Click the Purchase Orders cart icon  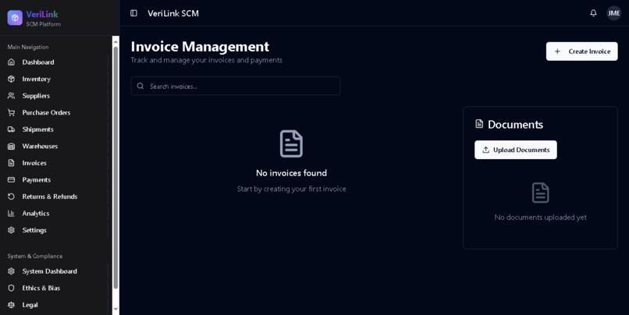pyautogui.click(x=11, y=112)
